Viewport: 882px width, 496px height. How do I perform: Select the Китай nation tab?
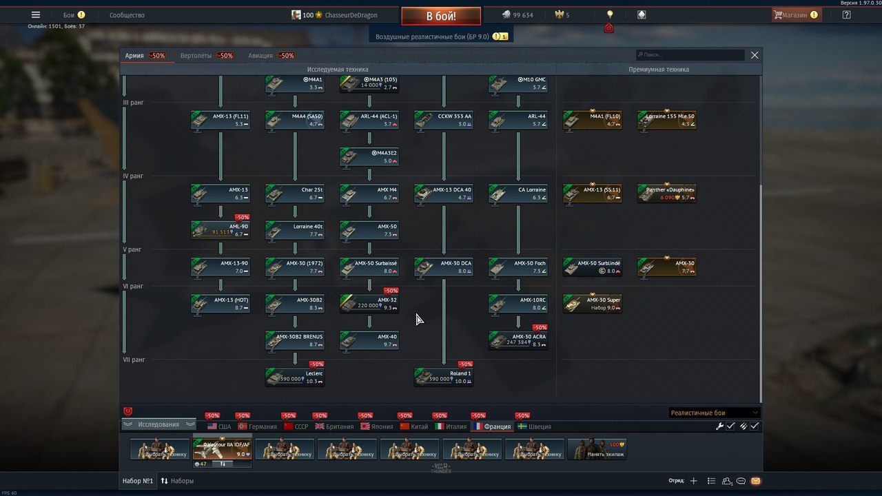[414, 426]
